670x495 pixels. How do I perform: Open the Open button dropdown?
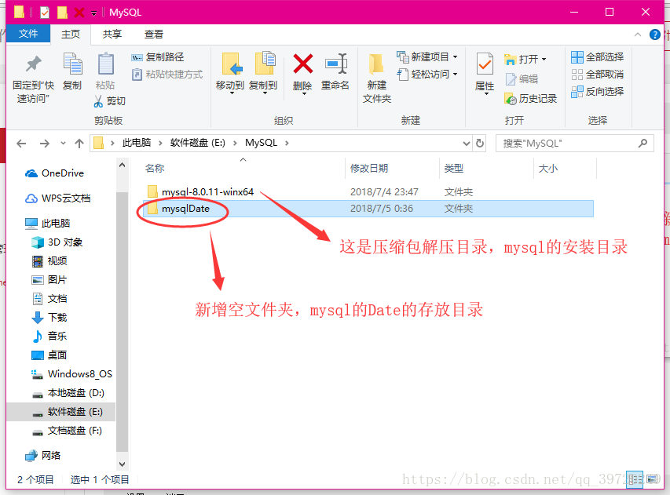click(x=544, y=60)
